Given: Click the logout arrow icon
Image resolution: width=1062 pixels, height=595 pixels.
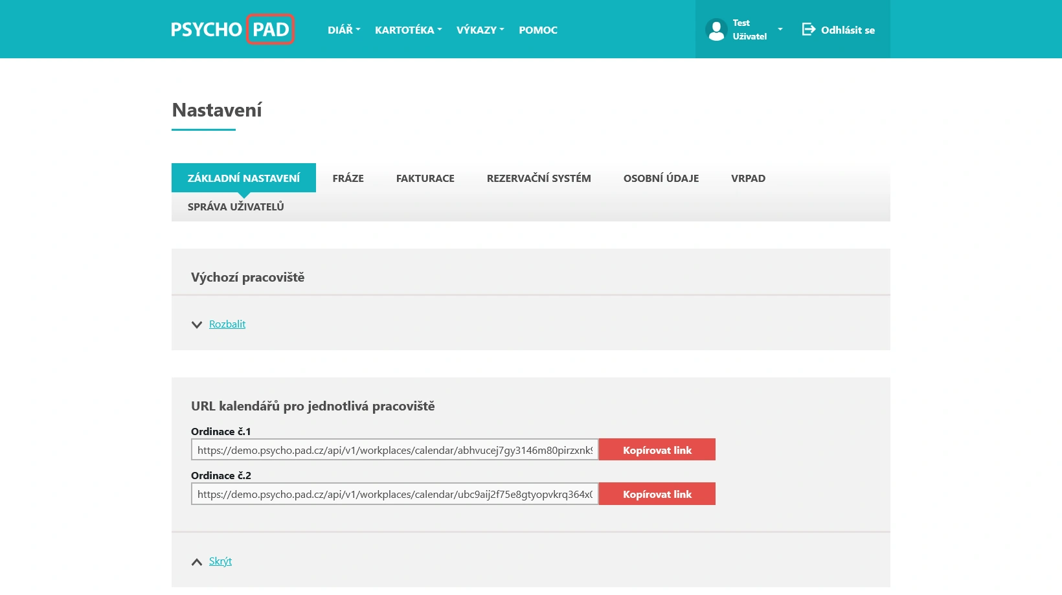Looking at the screenshot, I should pos(808,29).
